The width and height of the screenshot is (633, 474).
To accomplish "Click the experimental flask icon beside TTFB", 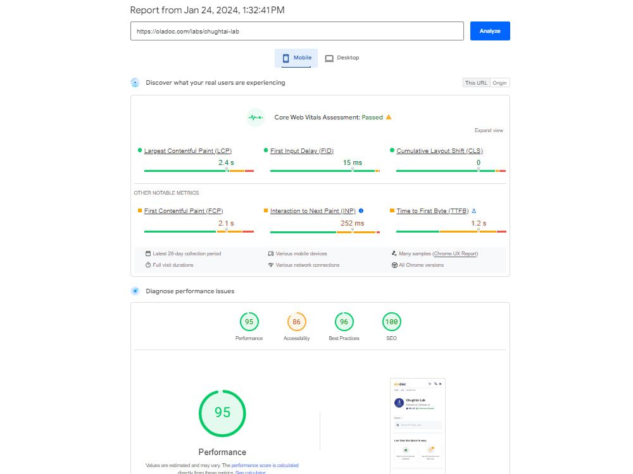I will click(x=474, y=211).
